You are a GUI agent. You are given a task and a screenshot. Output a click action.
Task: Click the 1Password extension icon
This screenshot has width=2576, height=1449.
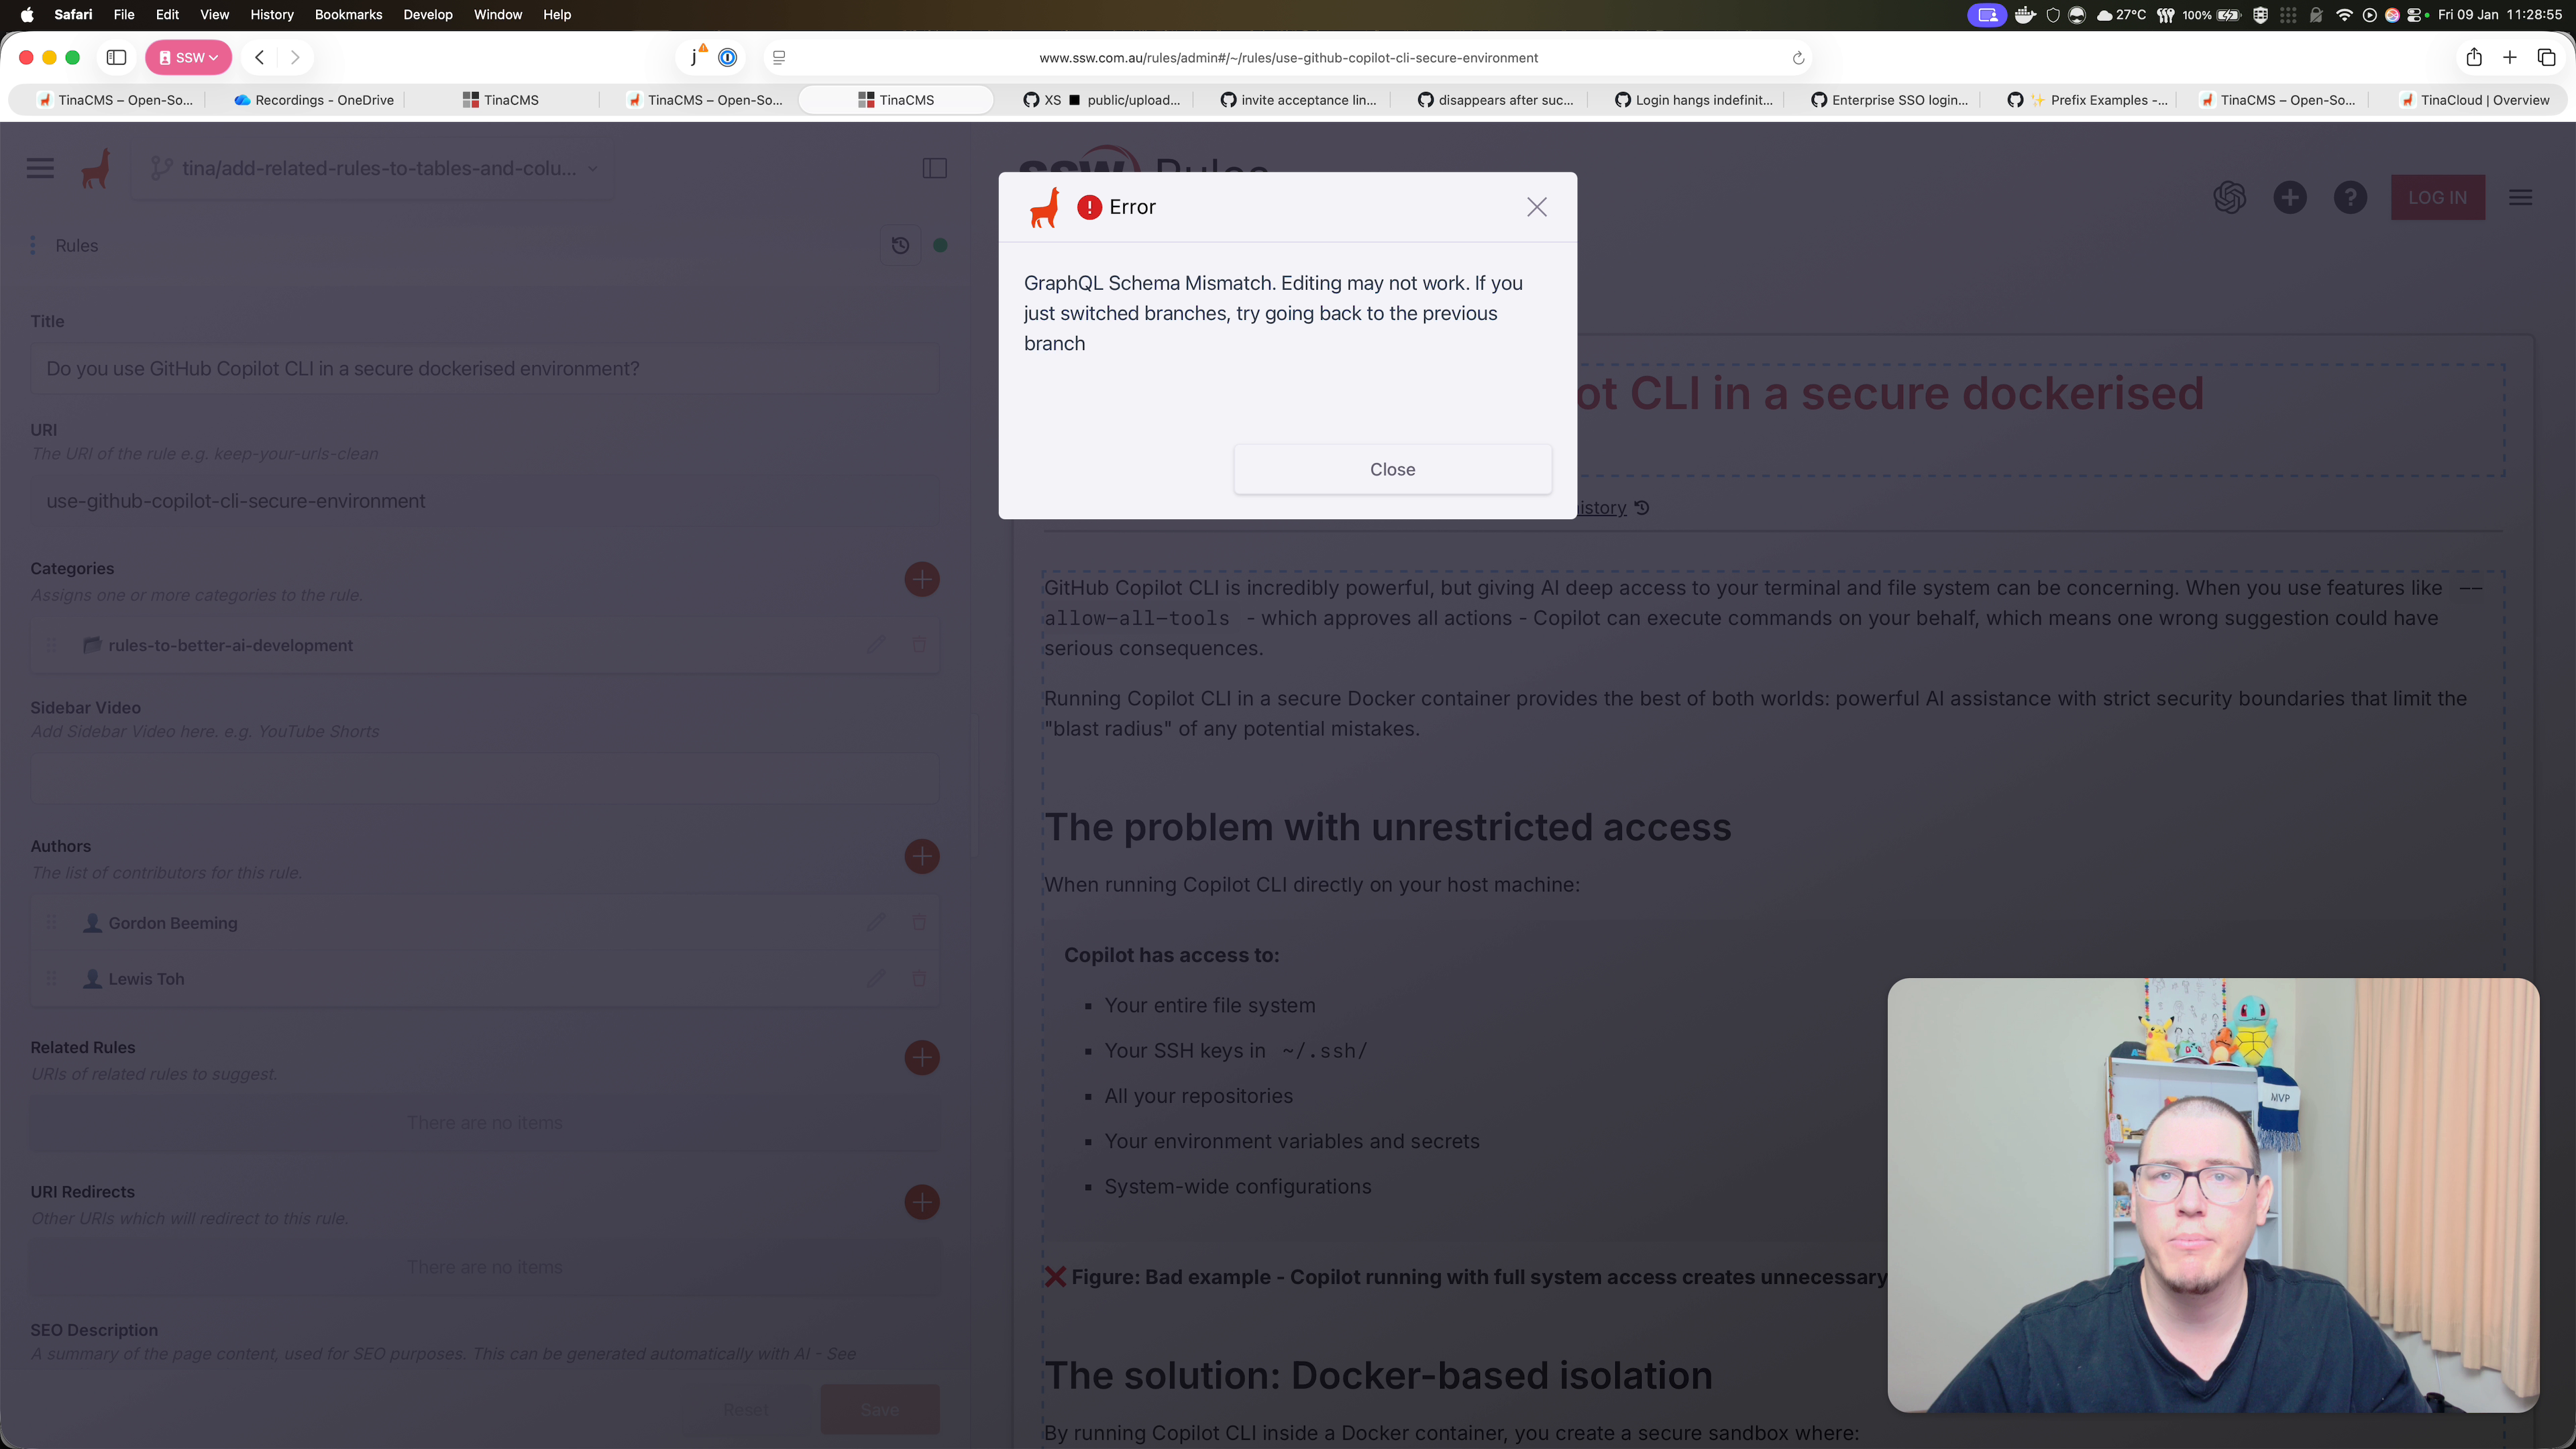[x=728, y=57]
